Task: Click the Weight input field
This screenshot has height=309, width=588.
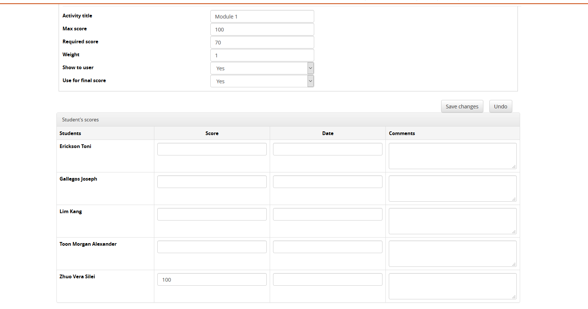Action: (262, 55)
